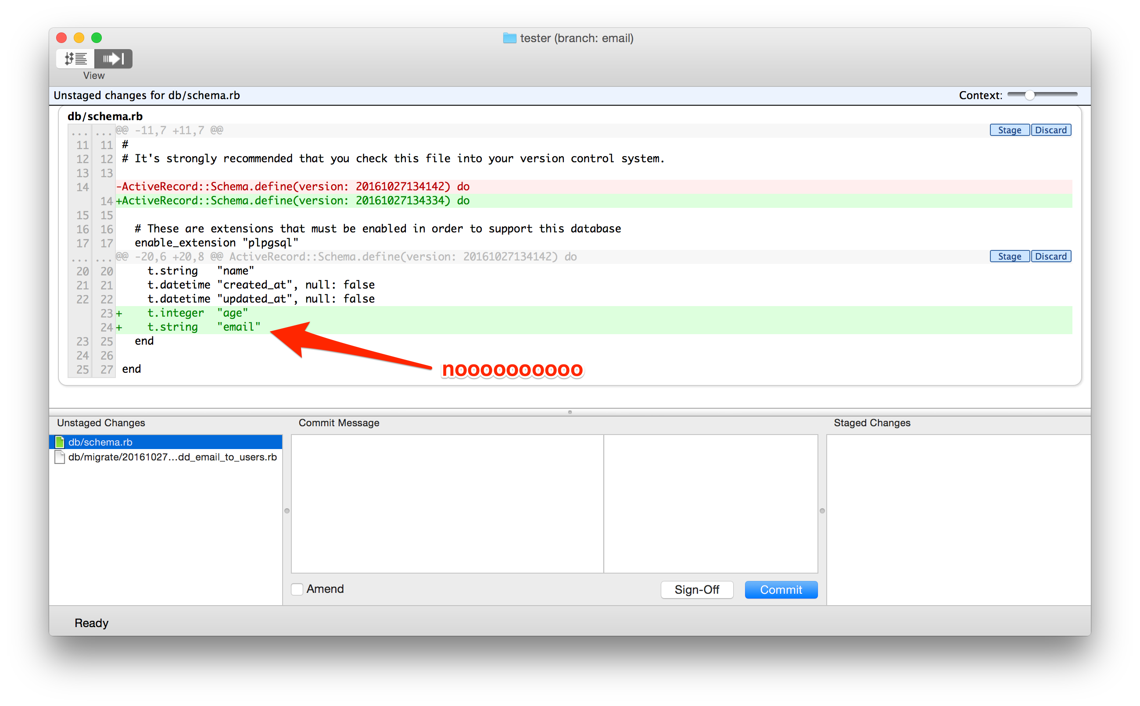This screenshot has height=706, width=1140.
Task: Select the stage view toolbar icon
Action: [x=114, y=59]
